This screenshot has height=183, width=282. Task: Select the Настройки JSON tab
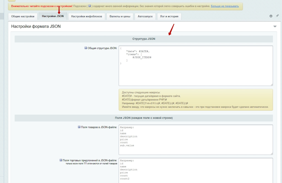coord(53,16)
